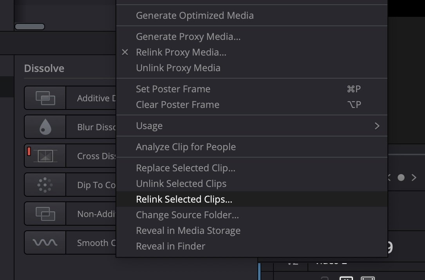Choose Set Poster Frame
The width and height of the screenshot is (425, 280).
point(173,89)
